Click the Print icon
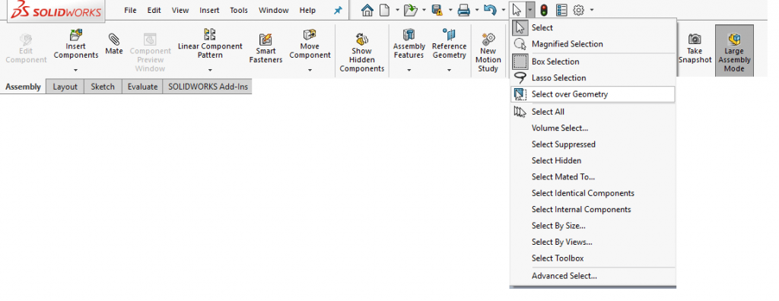Image resolution: width=779 pixels, height=301 pixels. click(x=463, y=10)
